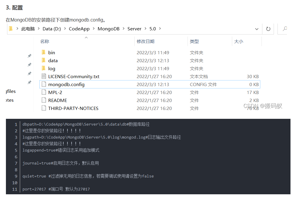This screenshot has width=297, height=199.
Task: Select MPL-2 file name
Action: 55,92
